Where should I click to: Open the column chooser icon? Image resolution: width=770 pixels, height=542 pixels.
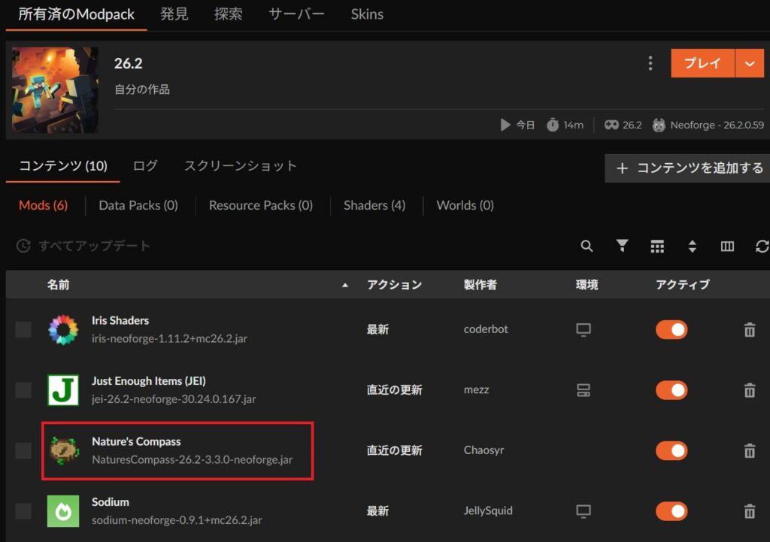[727, 246]
